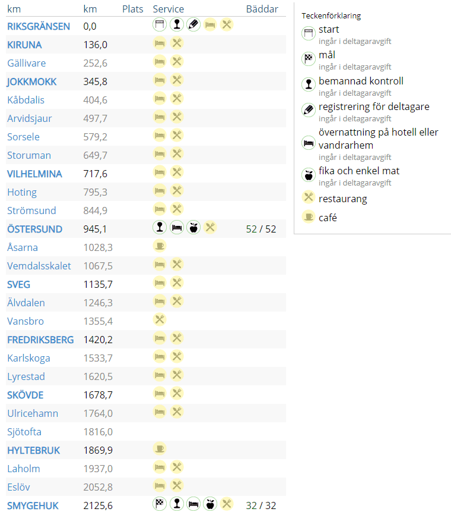Click the 'mål' icon in the legend

tap(308, 58)
